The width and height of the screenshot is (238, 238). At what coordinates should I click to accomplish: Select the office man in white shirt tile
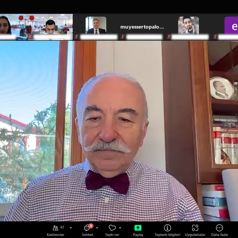[50, 27]
